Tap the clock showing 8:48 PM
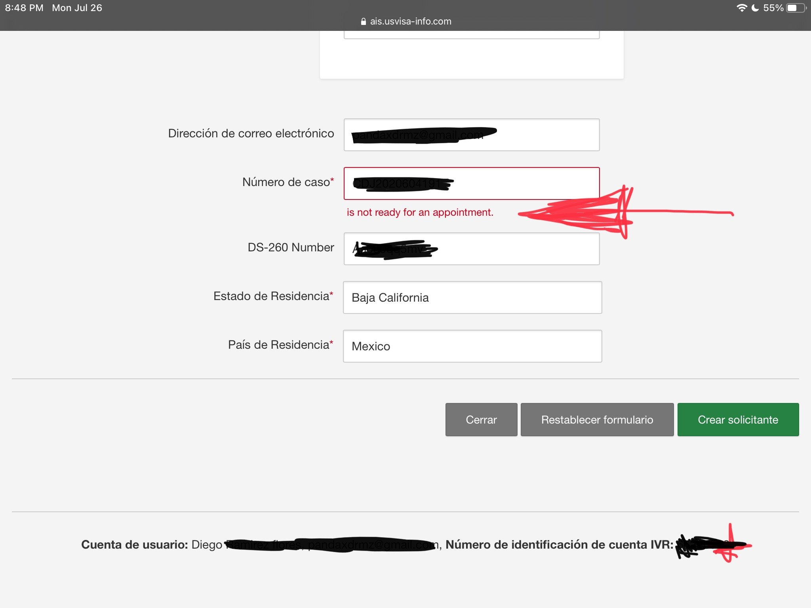Image resolution: width=811 pixels, height=608 pixels. pyautogui.click(x=24, y=8)
